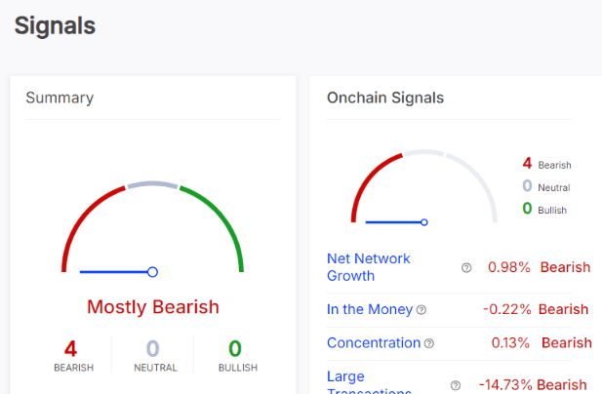Open the Large Transactions link

tap(369, 381)
